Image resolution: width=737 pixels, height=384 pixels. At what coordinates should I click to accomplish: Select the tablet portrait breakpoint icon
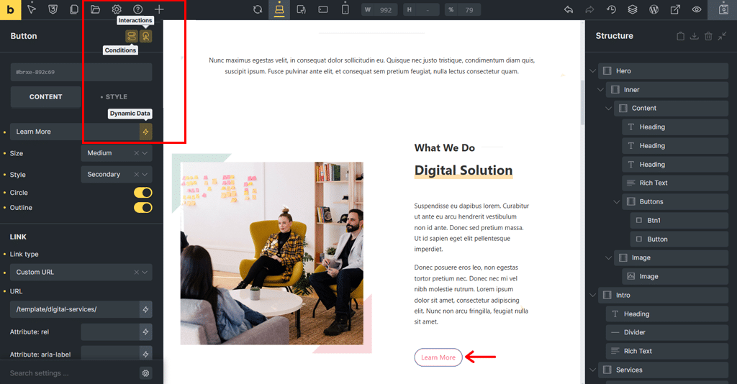[302, 9]
